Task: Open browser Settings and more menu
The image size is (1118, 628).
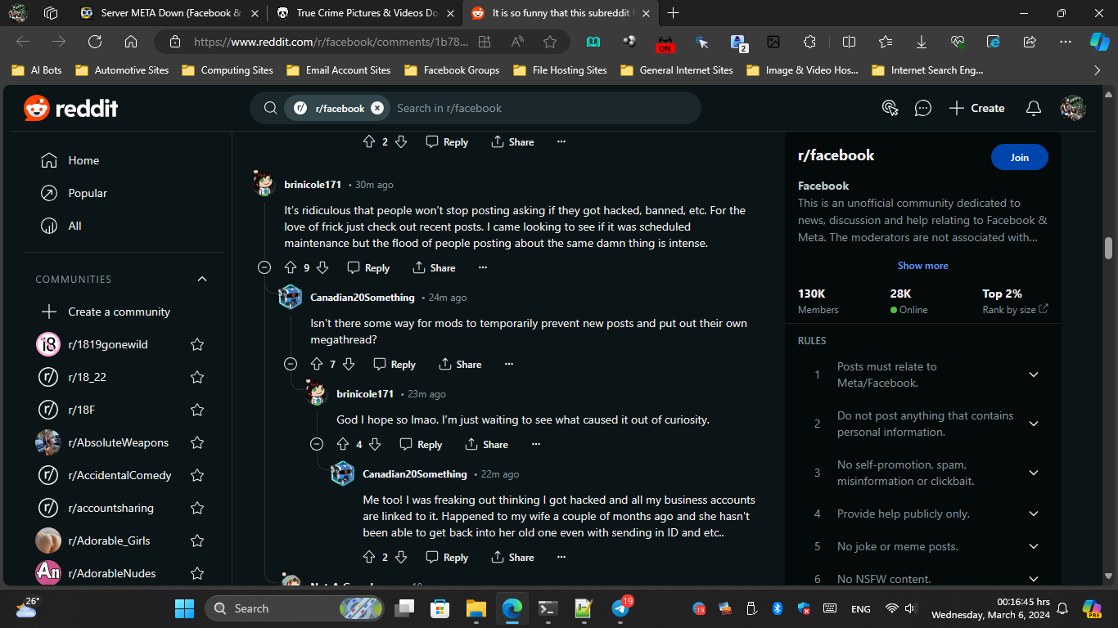Action: [1065, 42]
